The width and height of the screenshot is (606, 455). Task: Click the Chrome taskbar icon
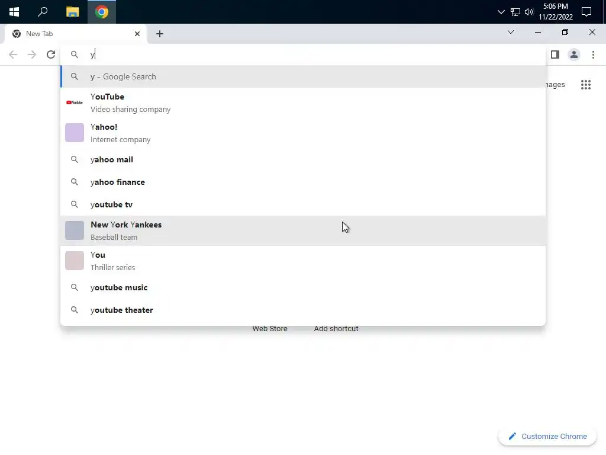pos(102,12)
